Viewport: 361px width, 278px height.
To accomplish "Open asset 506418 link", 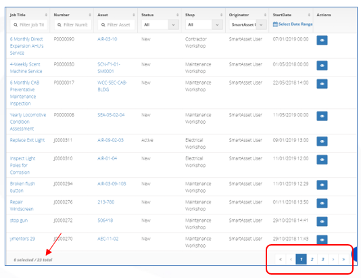I will pos(105,221).
